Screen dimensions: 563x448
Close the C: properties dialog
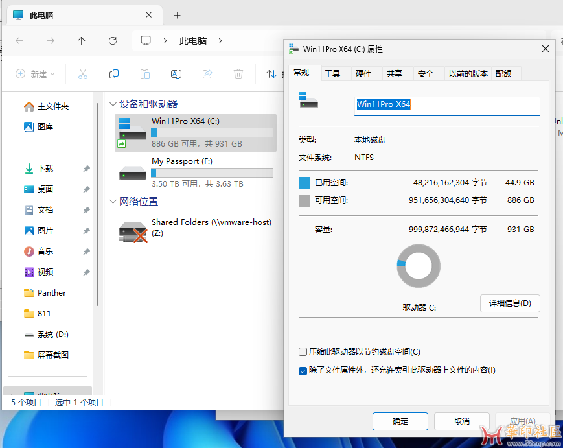click(x=546, y=49)
